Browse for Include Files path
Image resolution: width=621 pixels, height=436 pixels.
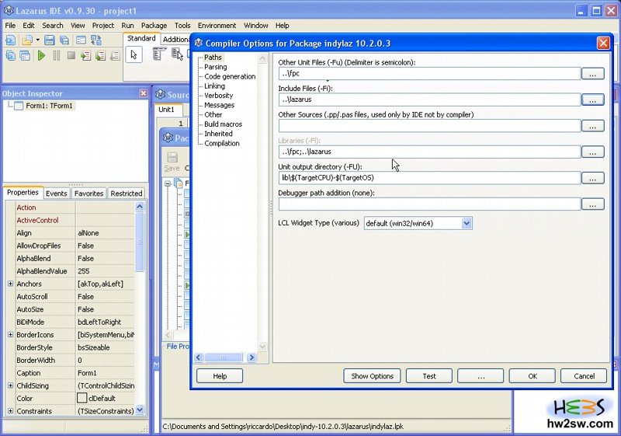point(592,100)
